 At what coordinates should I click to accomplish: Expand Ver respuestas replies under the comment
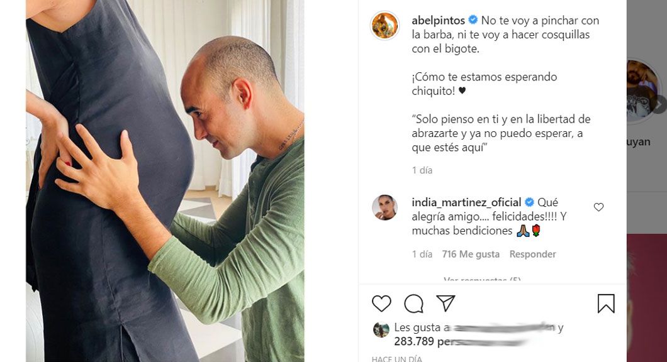[x=482, y=280]
